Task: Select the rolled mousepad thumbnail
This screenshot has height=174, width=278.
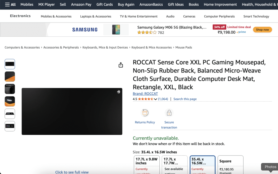Action: 10,89
